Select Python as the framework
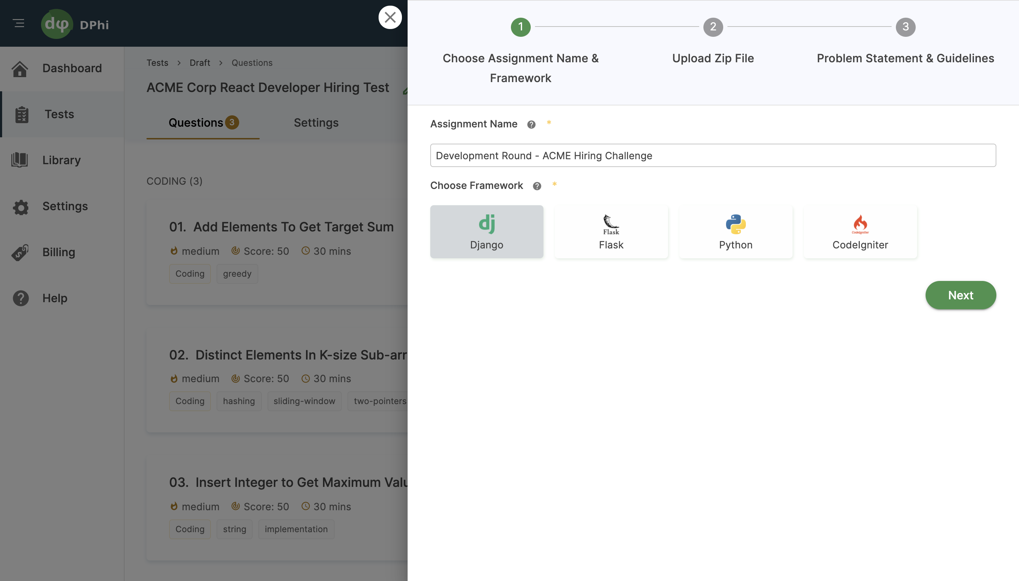Screen dimensions: 1019x581 pos(735,231)
